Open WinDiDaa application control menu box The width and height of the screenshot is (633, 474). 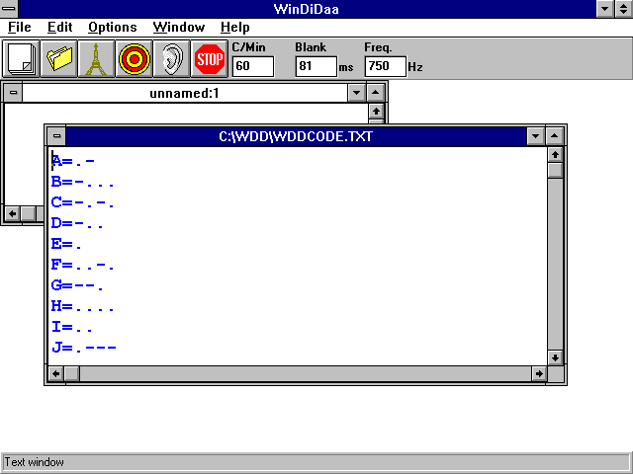click(10, 9)
